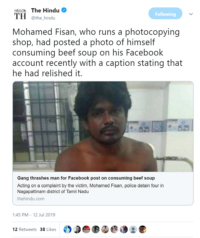Click the cyclist liker avatar

click(95, 229)
